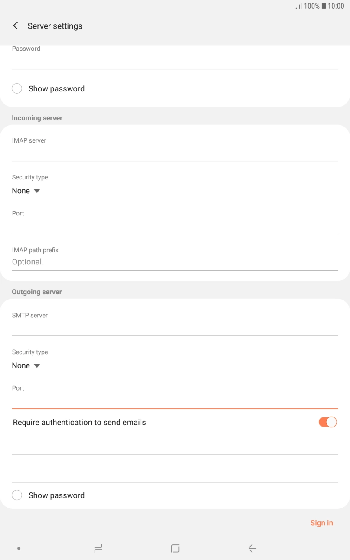Select the Incoming server section header

pos(37,117)
